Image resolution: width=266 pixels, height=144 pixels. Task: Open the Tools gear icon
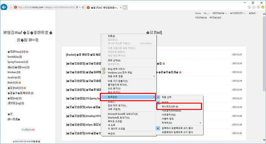258,7
